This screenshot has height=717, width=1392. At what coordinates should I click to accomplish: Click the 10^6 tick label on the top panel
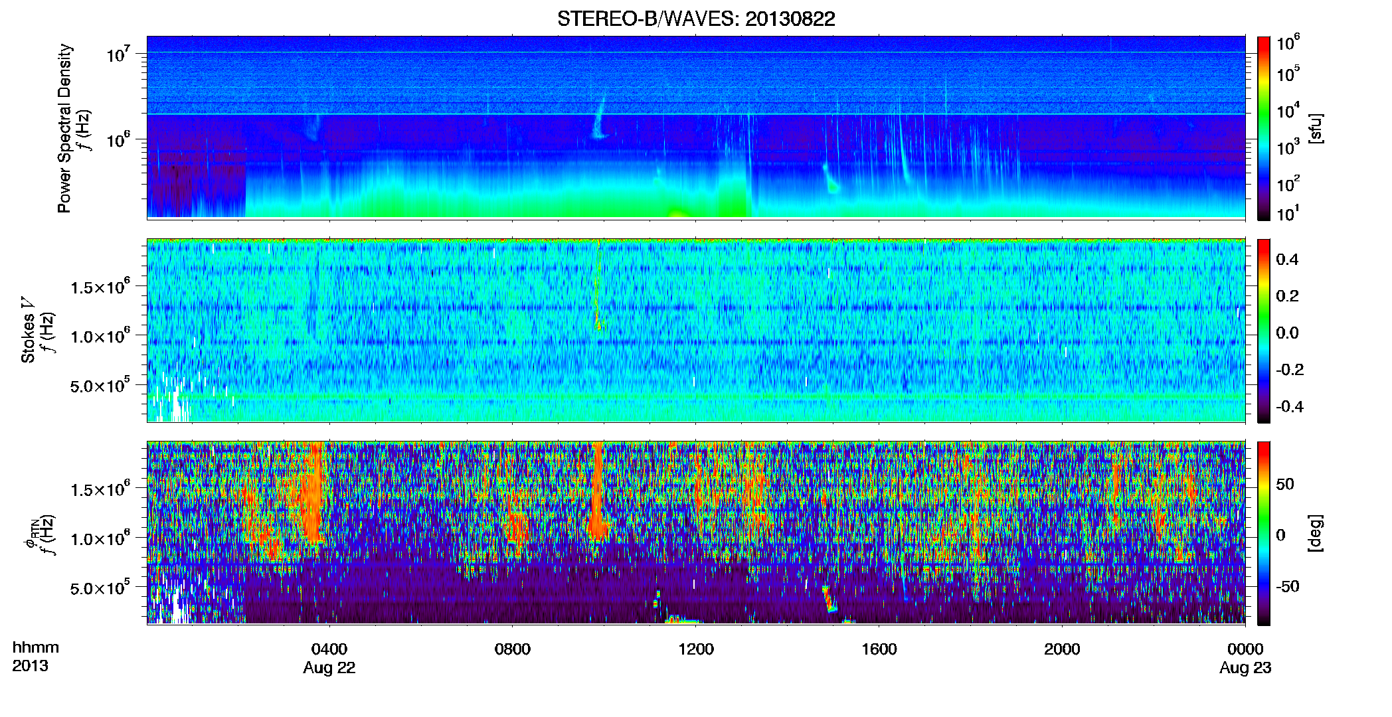click(x=118, y=140)
